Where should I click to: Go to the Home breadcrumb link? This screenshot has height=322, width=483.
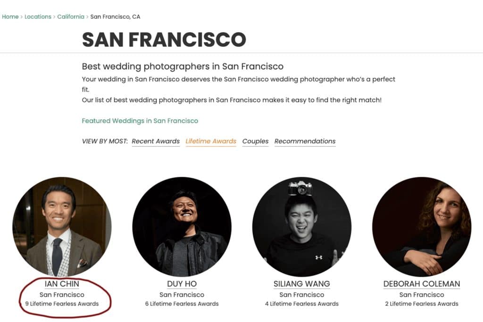click(10, 17)
